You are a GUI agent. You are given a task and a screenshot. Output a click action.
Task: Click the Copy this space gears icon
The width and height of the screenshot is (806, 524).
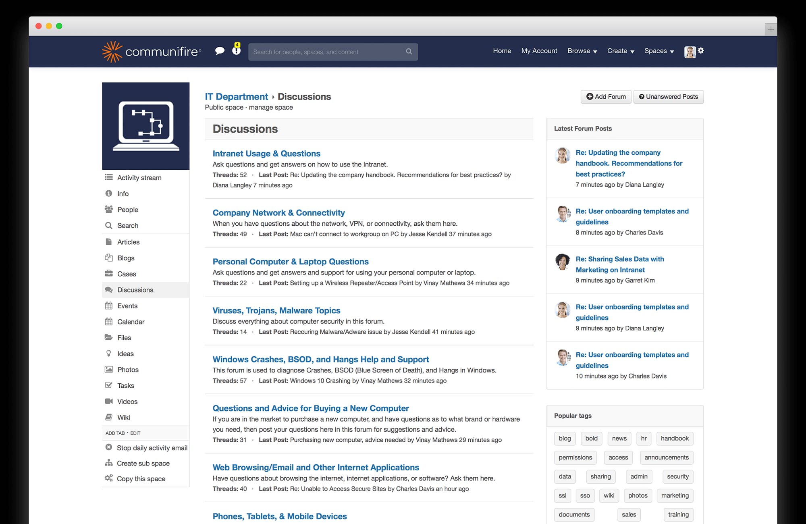pos(109,478)
